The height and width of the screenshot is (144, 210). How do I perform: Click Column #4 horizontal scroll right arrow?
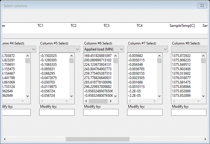[x=23, y=101]
